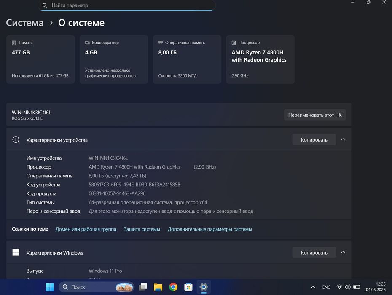Open File Explorer from the taskbar

click(x=158, y=287)
